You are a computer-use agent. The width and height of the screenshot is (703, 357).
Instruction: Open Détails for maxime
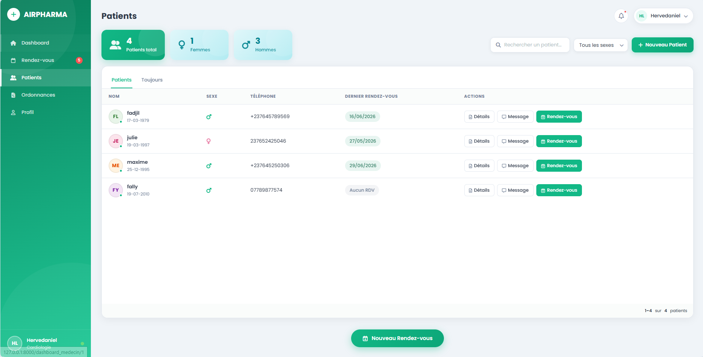[479, 166]
